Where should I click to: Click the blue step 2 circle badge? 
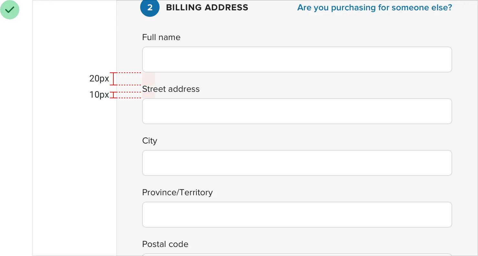(150, 8)
